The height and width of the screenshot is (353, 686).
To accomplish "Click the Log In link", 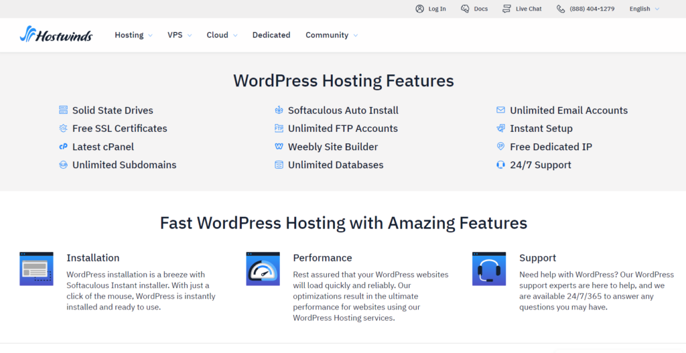I will [437, 9].
